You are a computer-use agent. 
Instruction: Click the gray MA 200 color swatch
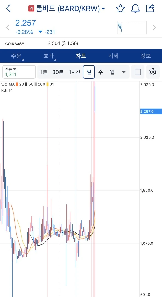(36, 84)
